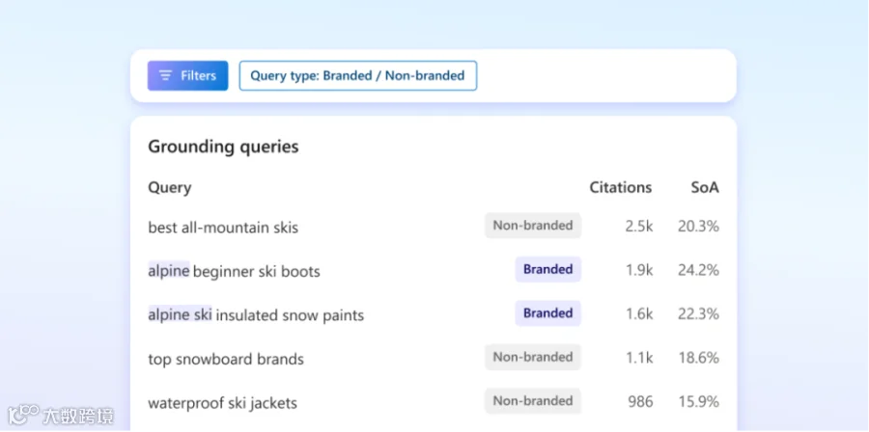869x432 pixels.
Task: Click the Query column header
Action: point(170,188)
